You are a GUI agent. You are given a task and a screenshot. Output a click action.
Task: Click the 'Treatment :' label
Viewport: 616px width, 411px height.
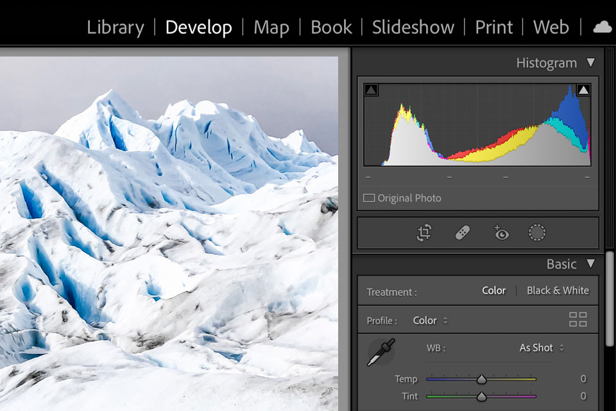coord(391,292)
